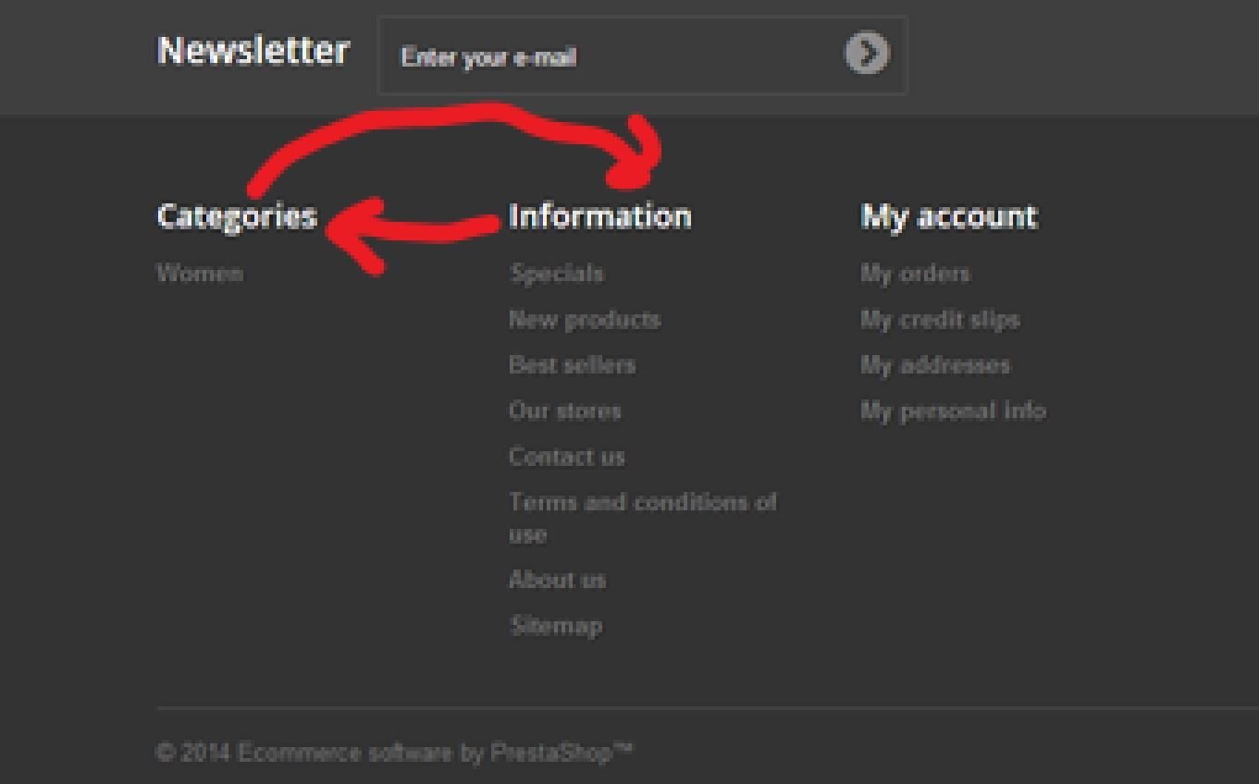Screen dimensions: 1259x784
Task: View My addresses link
Action: pos(935,365)
